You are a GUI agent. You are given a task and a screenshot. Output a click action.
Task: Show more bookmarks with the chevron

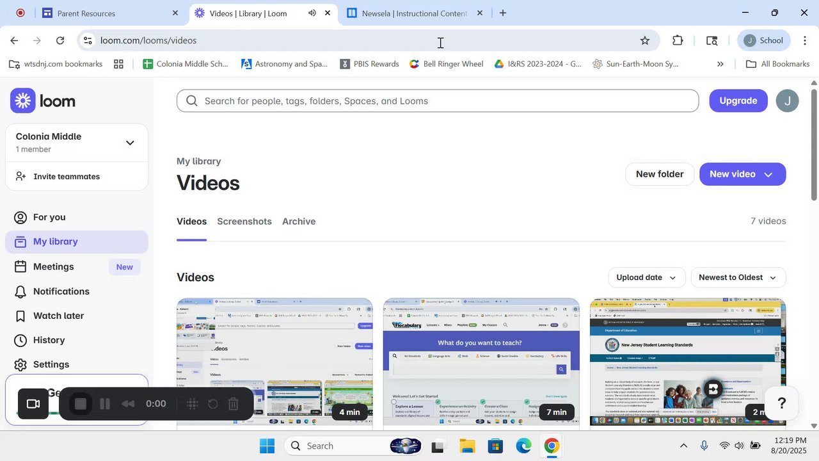(x=720, y=64)
